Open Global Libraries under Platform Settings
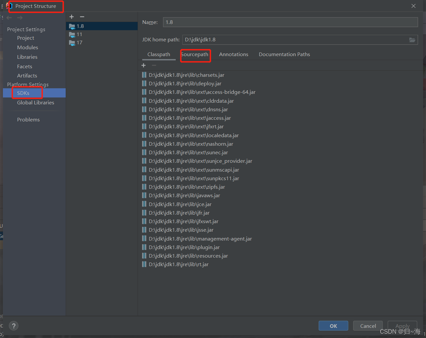 tap(35, 102)
